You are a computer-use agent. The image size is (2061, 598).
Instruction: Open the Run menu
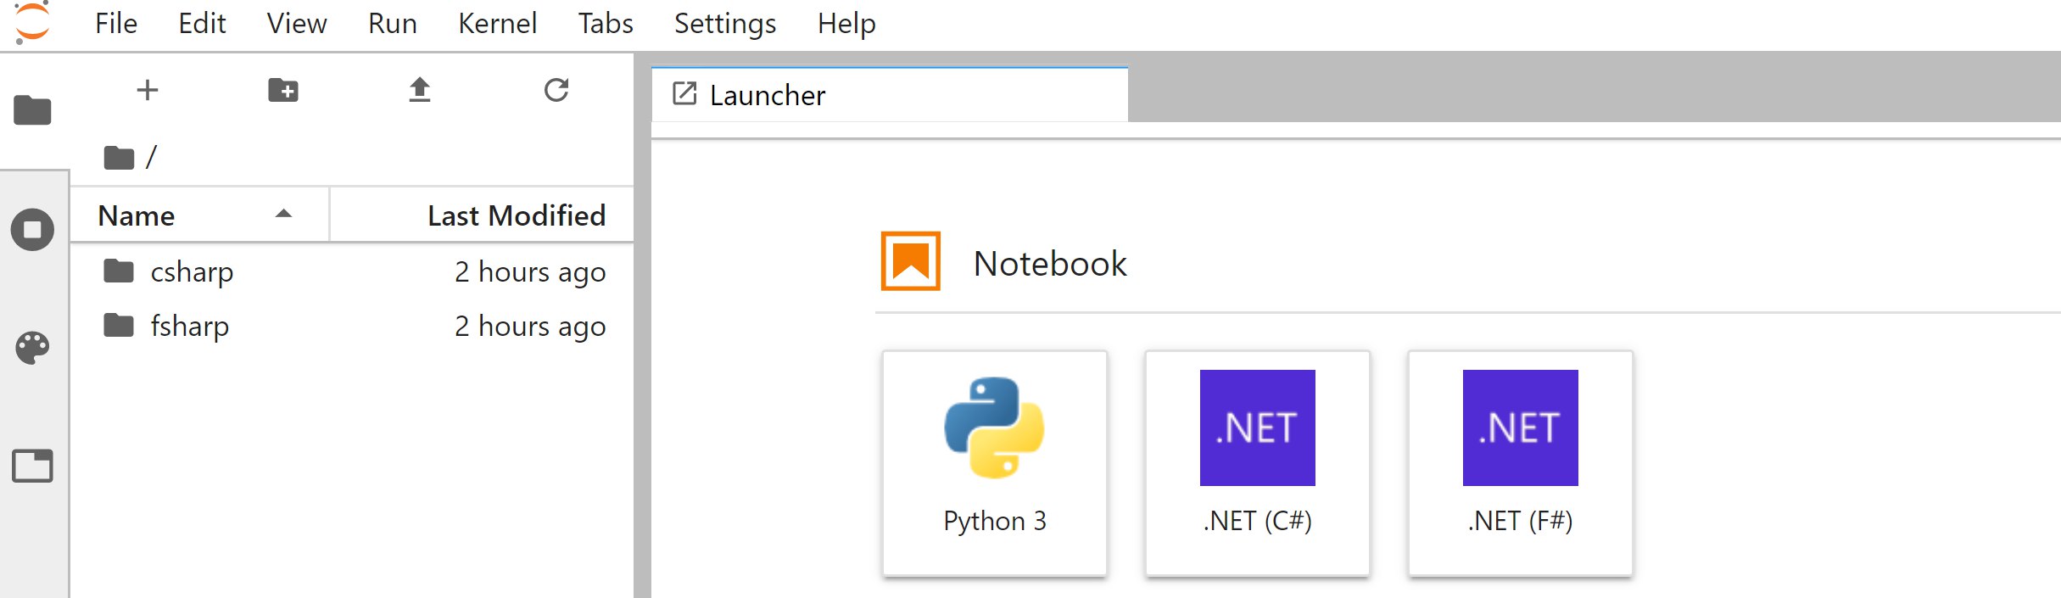(x=393, y=24)
